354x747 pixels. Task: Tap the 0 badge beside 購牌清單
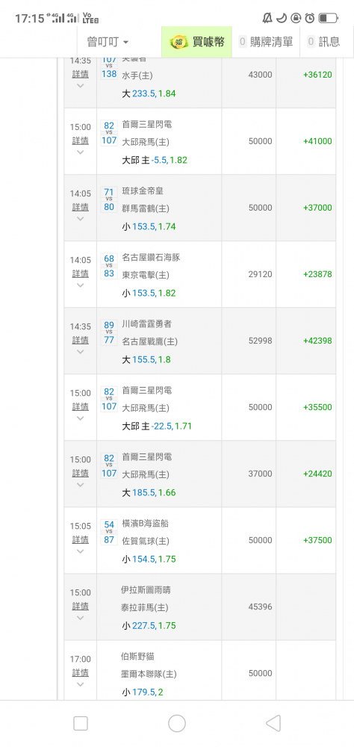point(243,42)
